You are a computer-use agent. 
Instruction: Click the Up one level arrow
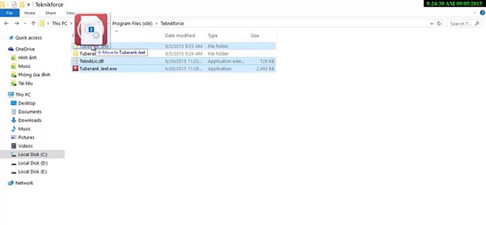click(x=33, y=23)
